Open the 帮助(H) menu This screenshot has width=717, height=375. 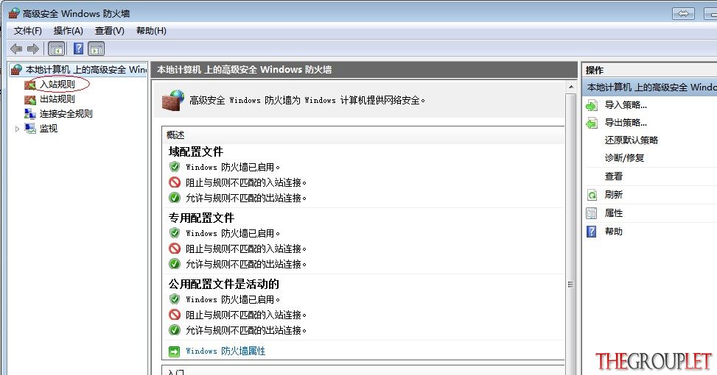pos(151,31)
